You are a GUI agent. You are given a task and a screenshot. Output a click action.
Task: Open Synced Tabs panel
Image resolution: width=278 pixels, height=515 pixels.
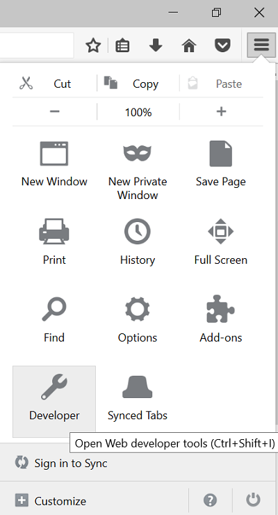point(138,402)
